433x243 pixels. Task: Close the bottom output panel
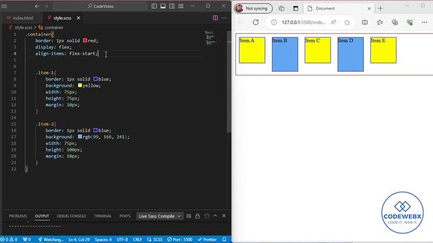224,216
